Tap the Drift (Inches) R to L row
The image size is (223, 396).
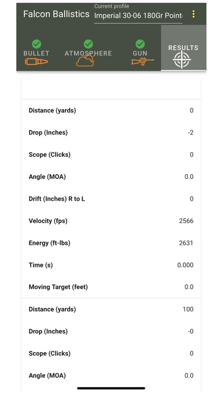[x=111, y=199]
